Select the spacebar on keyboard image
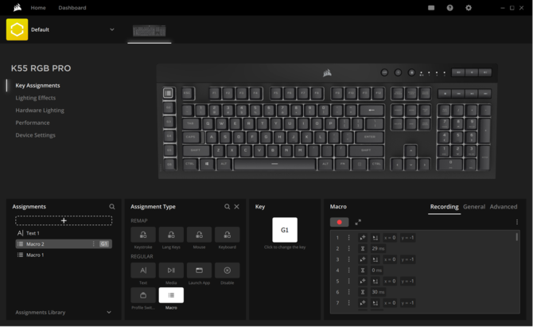533x327 pixels. (x=275, y=164)
